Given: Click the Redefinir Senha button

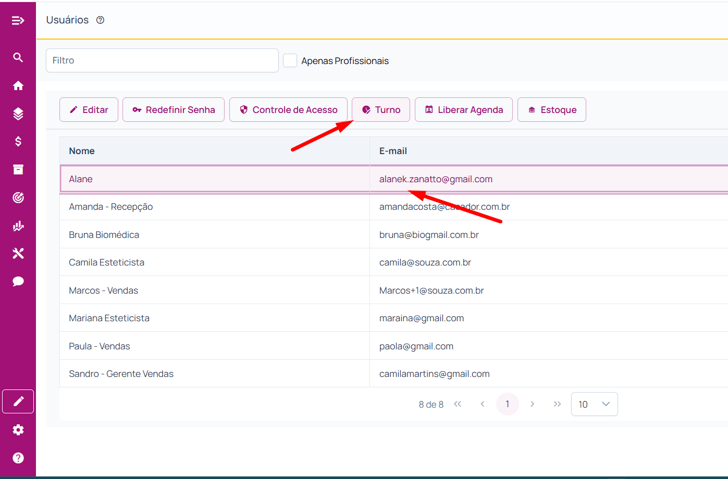Looking at the screenshot, I should [x=174, y=110].
